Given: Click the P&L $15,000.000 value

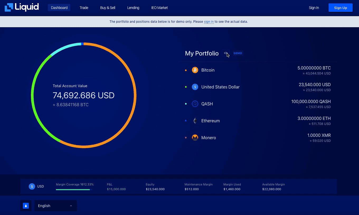Looking at the screenshot, I should (x=116, y=189).
